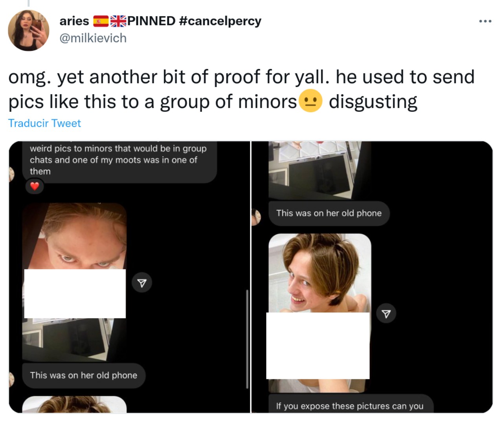Open the tweet's three-dot more options menu
This screenshot has height=430, width=503.
coord(485,21)
